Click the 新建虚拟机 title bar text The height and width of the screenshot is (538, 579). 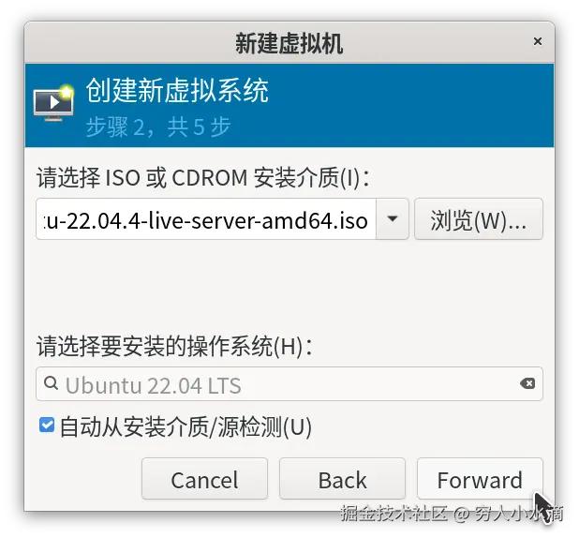click(x=289, y=43)
